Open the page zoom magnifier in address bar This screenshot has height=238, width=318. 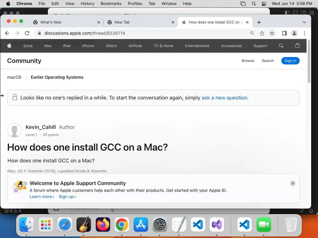[x=252, y=33]
